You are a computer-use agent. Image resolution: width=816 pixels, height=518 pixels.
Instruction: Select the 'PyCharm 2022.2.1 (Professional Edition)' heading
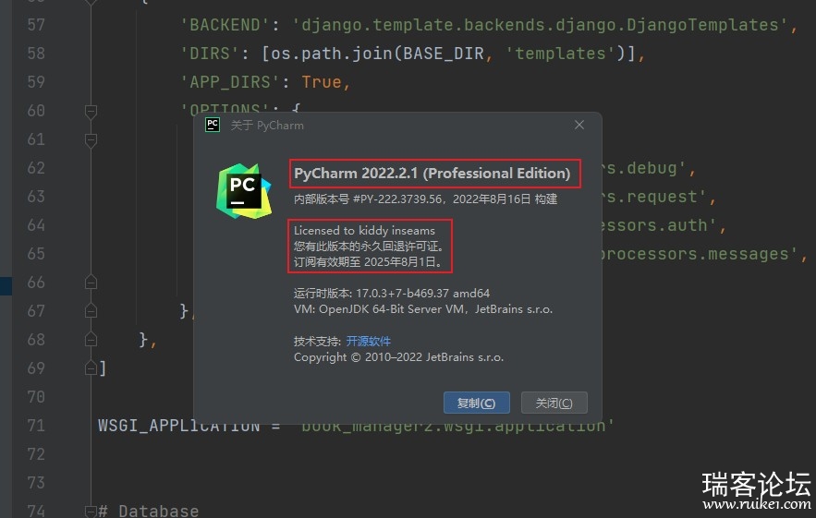[432, 174]
